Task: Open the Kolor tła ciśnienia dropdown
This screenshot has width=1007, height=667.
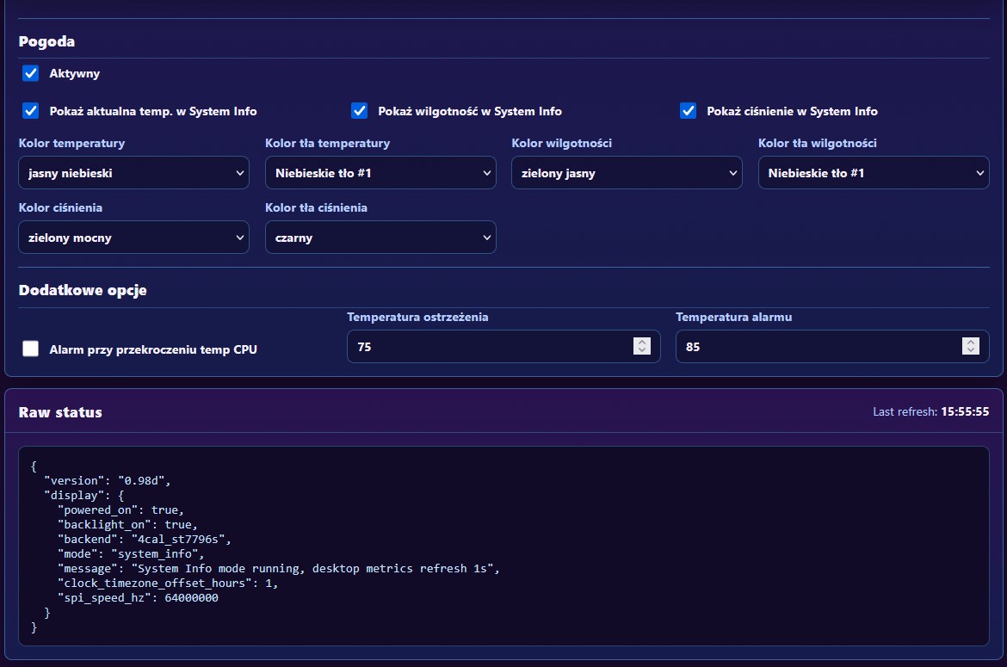Action: tap(380, 238)
